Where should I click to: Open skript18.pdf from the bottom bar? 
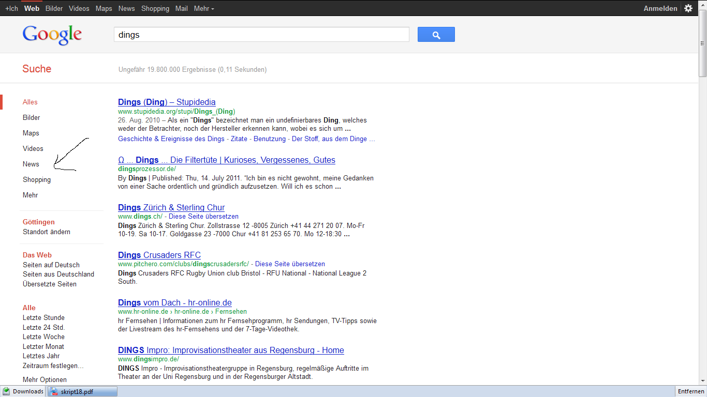click(82, 391)
